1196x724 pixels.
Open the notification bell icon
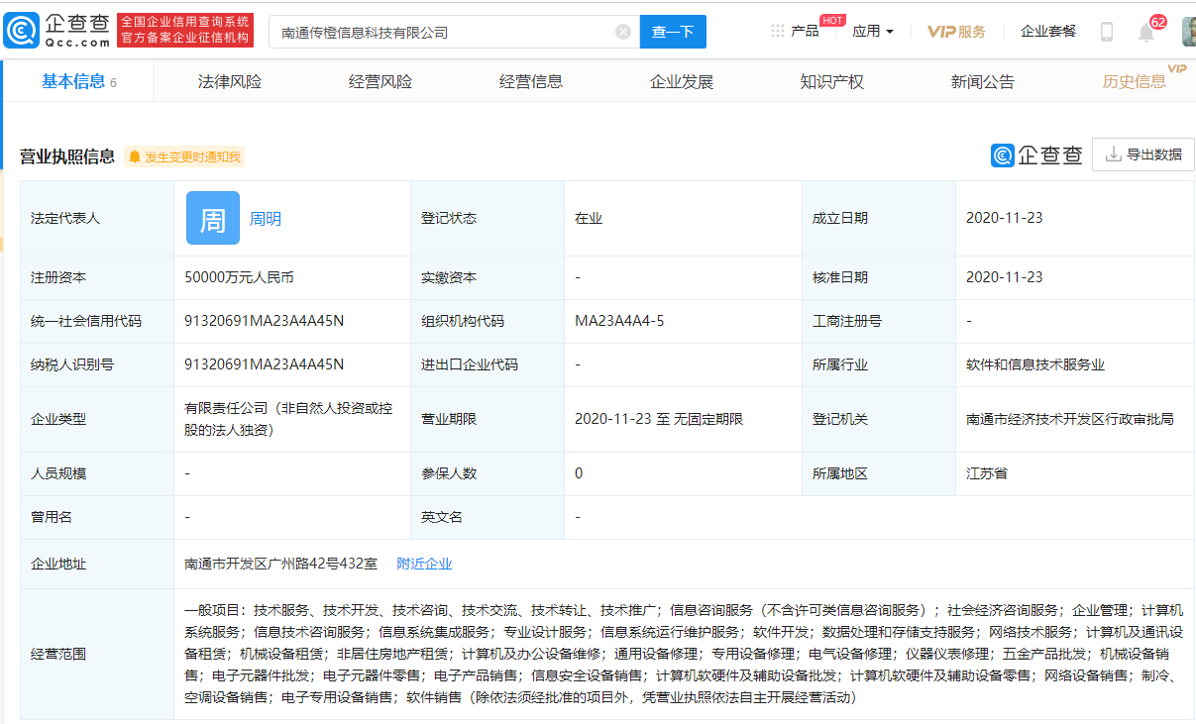tap(1146, 33)
